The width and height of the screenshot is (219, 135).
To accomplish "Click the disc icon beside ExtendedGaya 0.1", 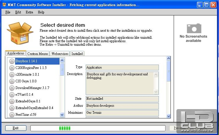I will [x=12, y=102].
